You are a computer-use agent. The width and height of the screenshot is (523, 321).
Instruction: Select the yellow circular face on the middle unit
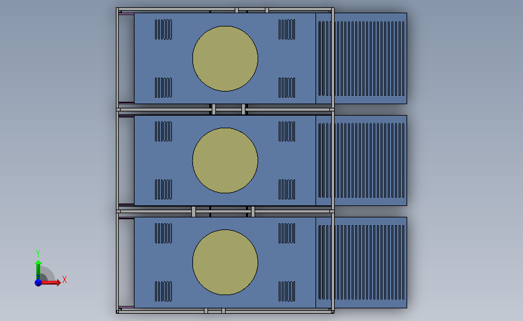pyautogui.click(x=225, y=160)
